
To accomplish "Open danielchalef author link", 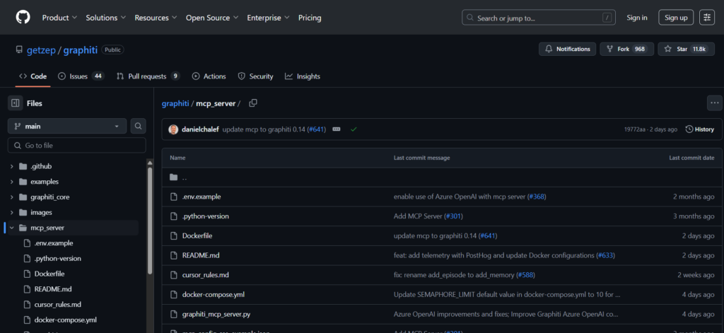I will 200,129.
